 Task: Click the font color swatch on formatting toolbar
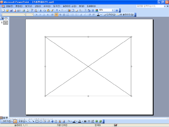(98, 15)
